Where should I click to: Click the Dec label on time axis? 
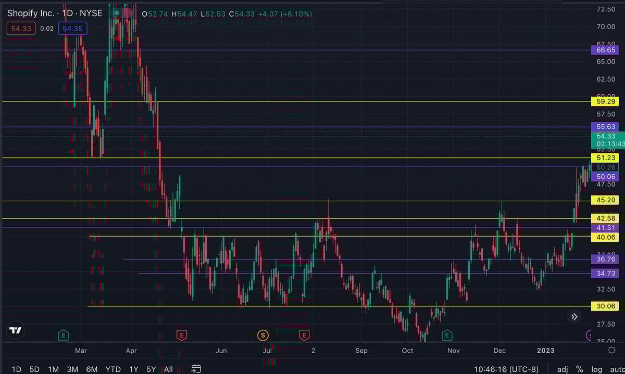click(x=500, y=351)
